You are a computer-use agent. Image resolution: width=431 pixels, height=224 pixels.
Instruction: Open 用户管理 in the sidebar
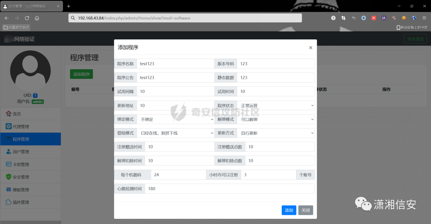[30, 152]
